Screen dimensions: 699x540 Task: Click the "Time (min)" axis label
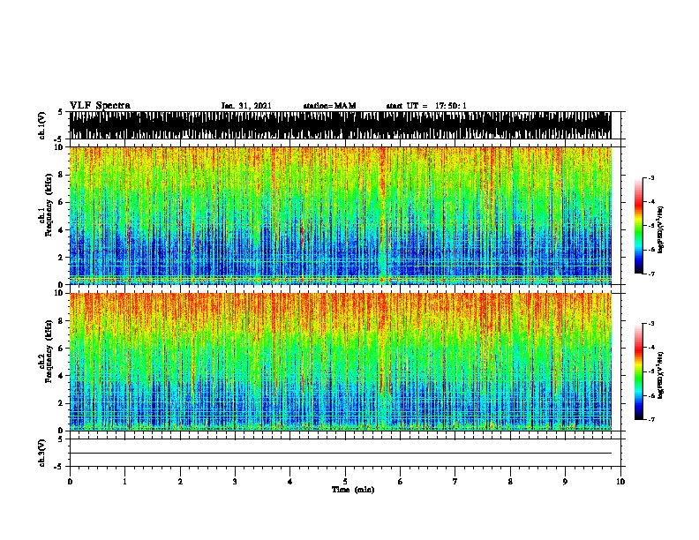pyautogui.click(x=353, y=490)
